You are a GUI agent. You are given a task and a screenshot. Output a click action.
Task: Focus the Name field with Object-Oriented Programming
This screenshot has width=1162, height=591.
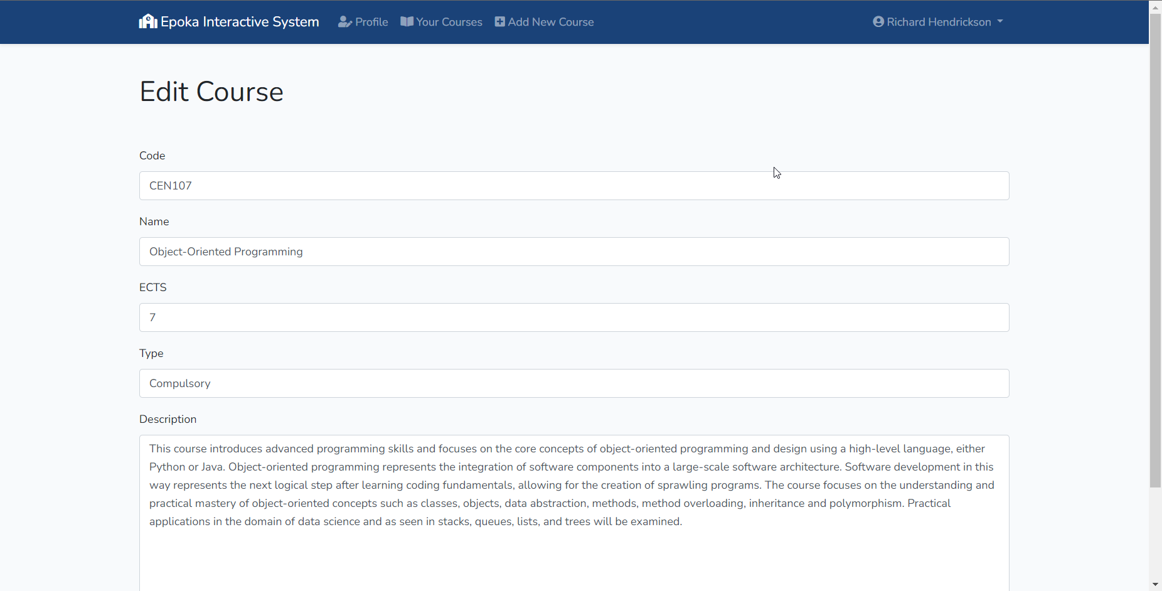[x=573, y=252]
